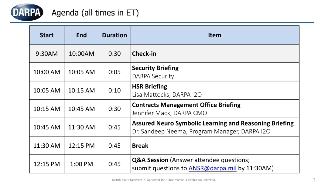Click the 9:30AM start time cell

pyautogui.click(x=46, y=54)
